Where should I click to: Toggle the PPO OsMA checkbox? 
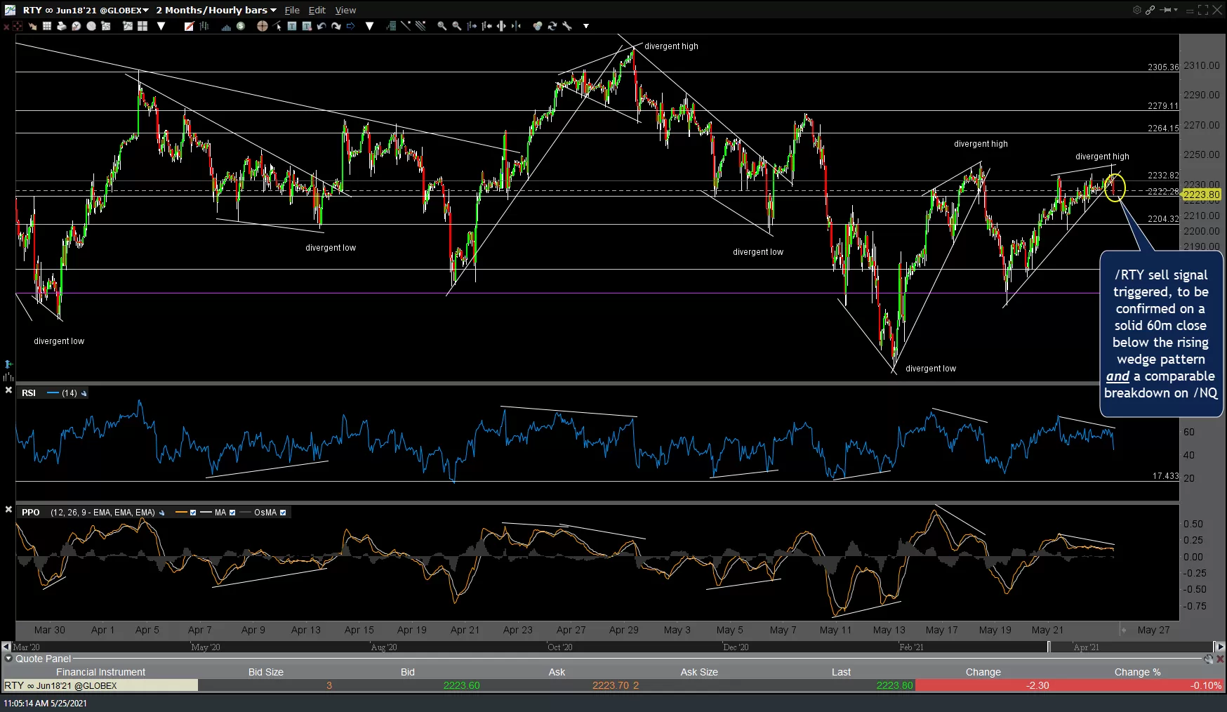click(x=283, y=513)
